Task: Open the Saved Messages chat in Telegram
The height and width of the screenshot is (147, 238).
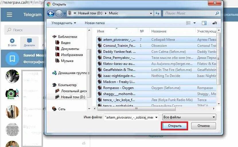Action: point(23,59)
